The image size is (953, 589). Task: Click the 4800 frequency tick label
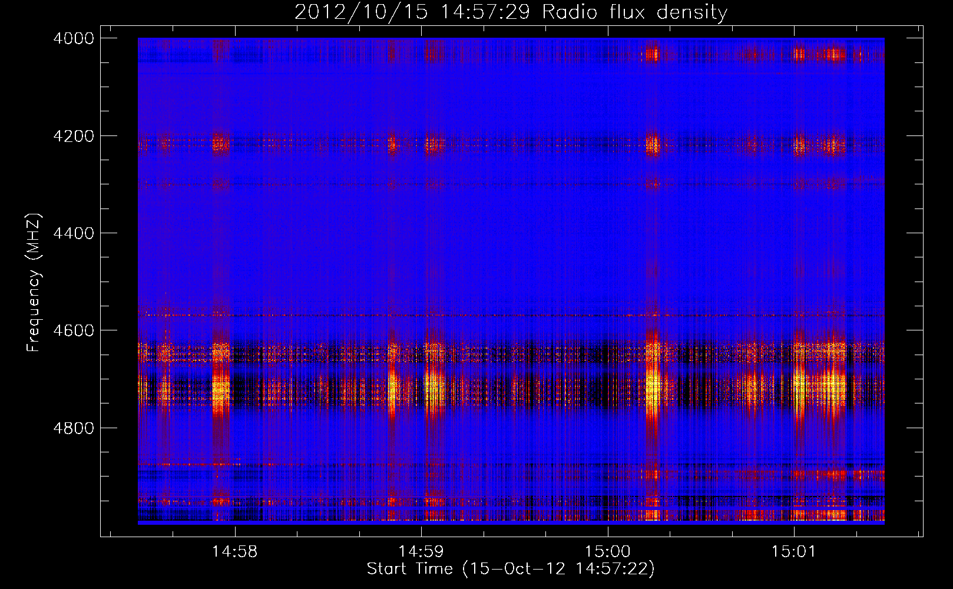[74, 428]
